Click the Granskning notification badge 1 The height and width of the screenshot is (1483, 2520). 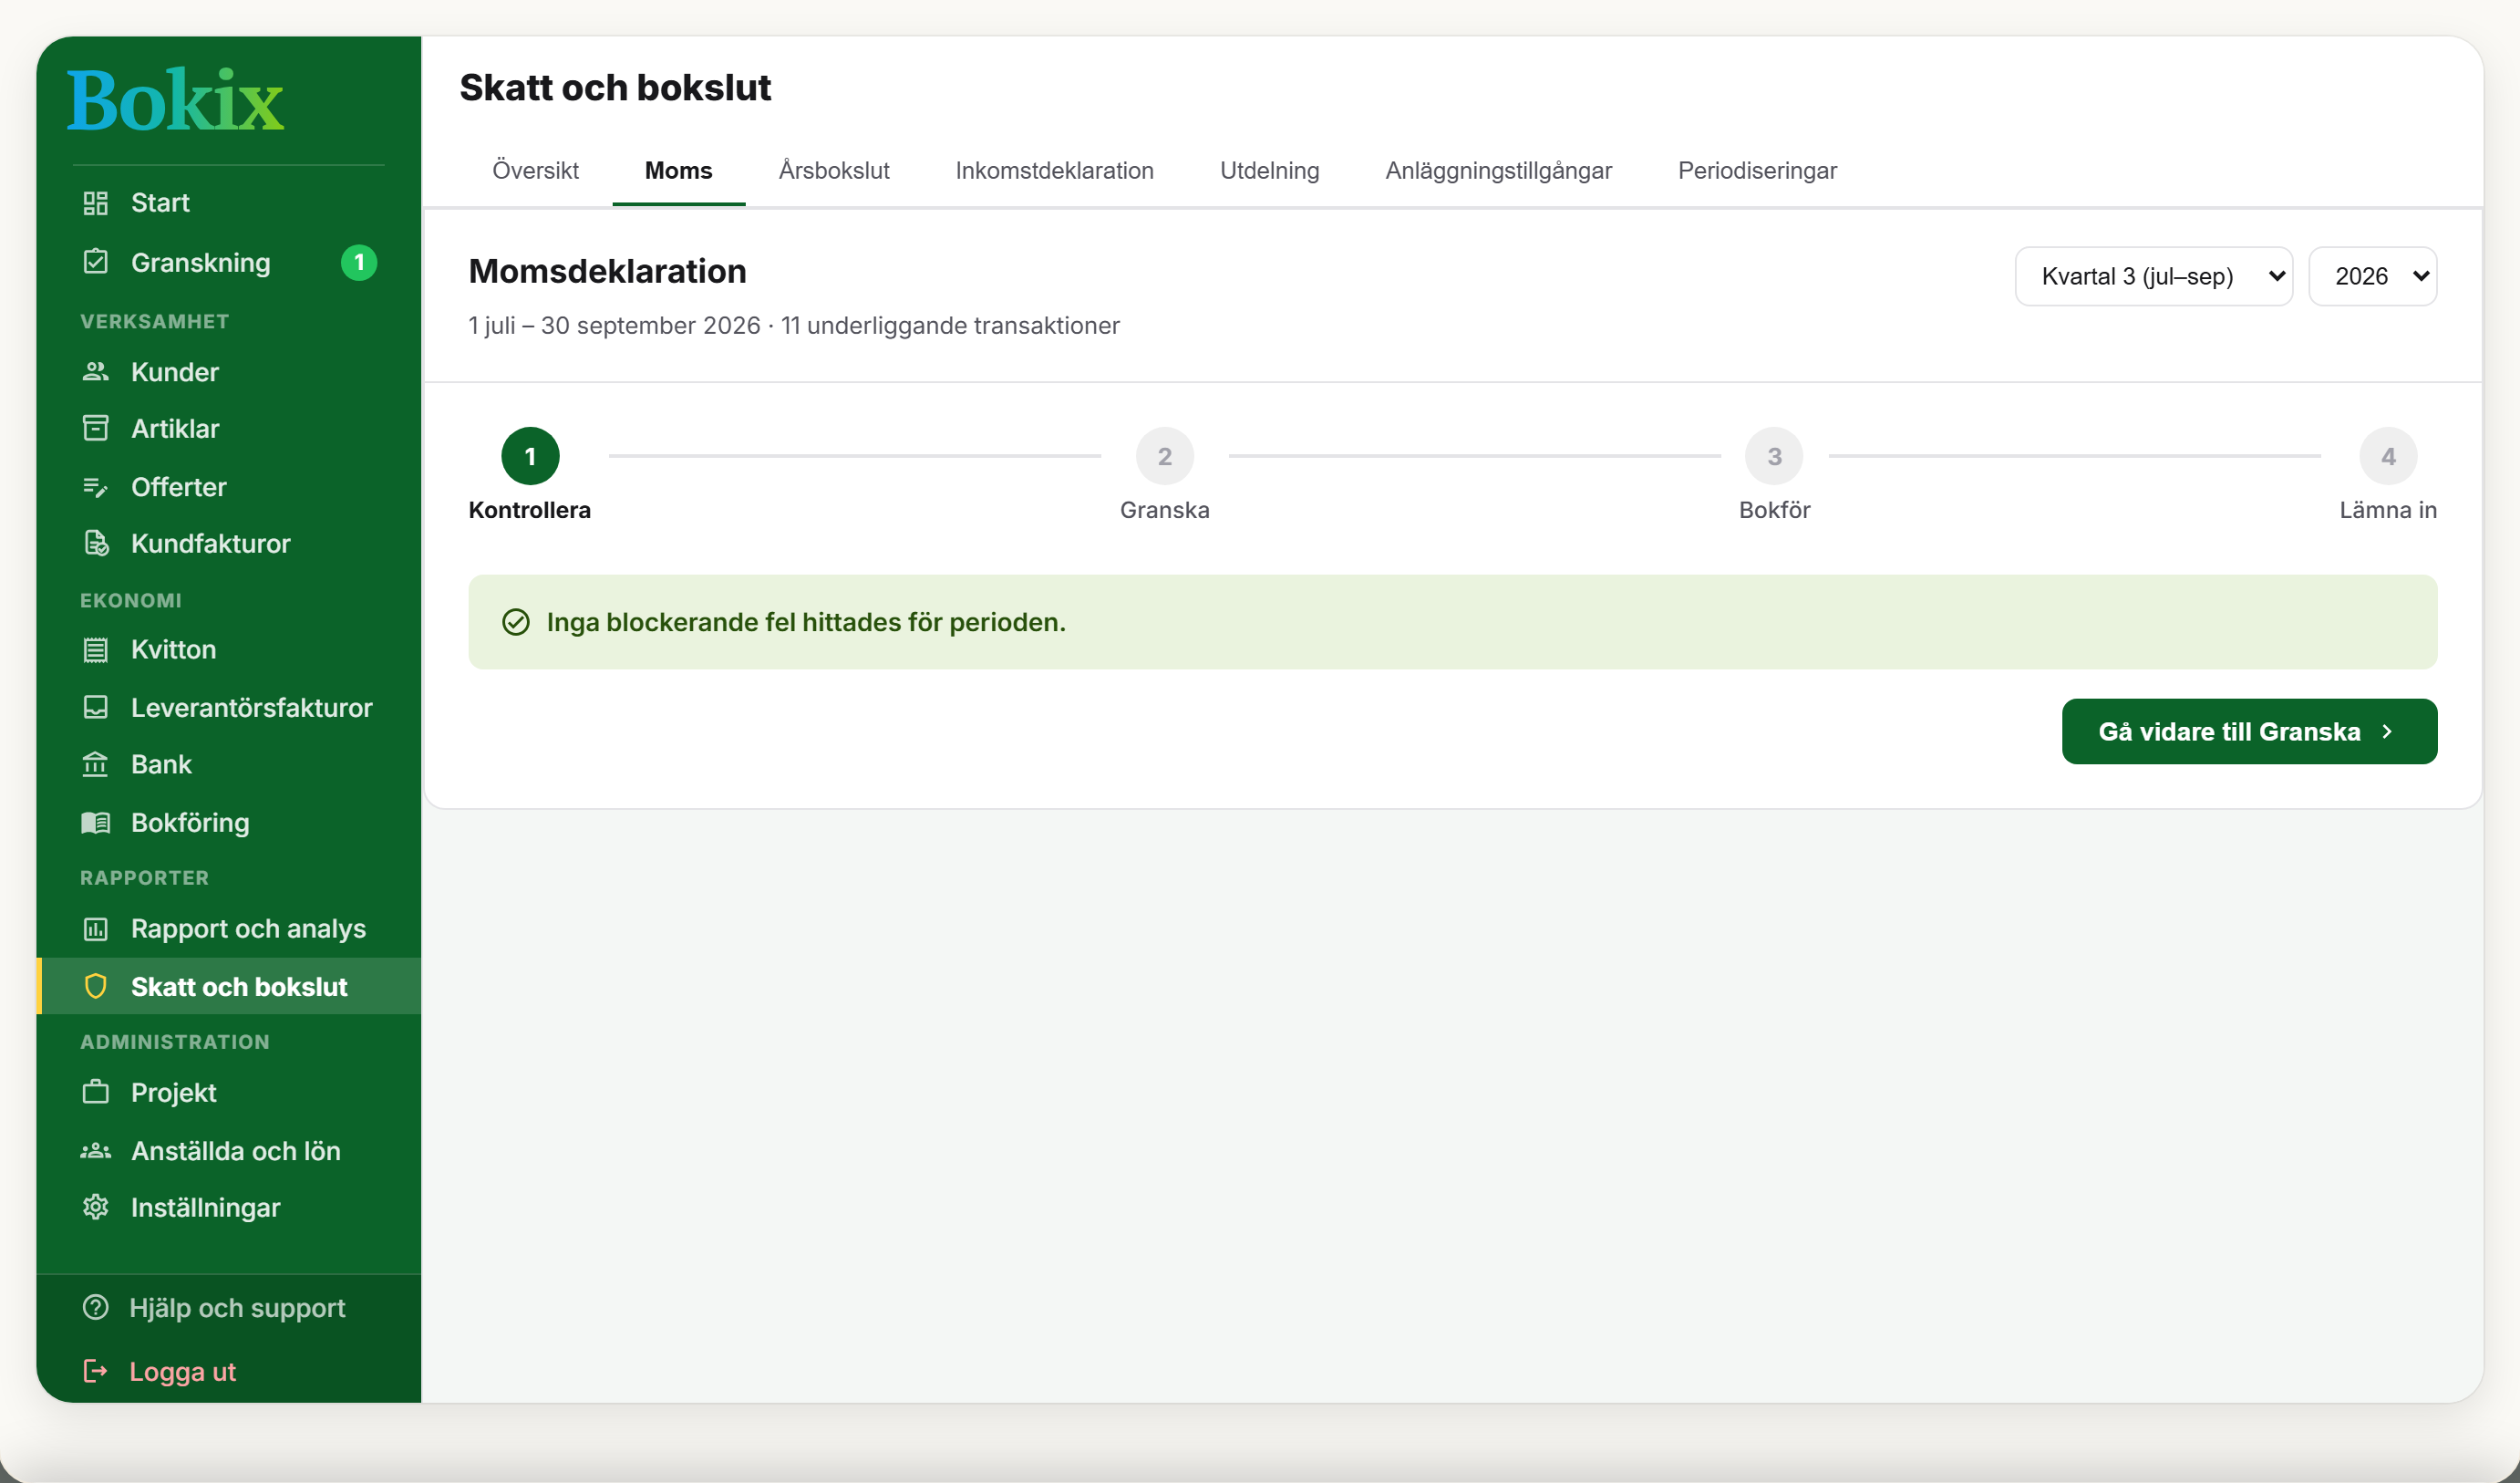(x=359, y=262)
